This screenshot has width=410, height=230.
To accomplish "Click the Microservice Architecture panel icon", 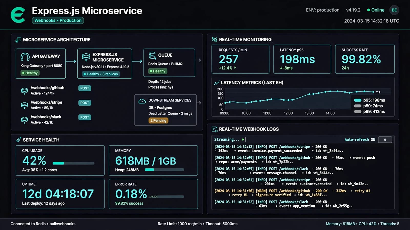I will click(x=18, y=40).
